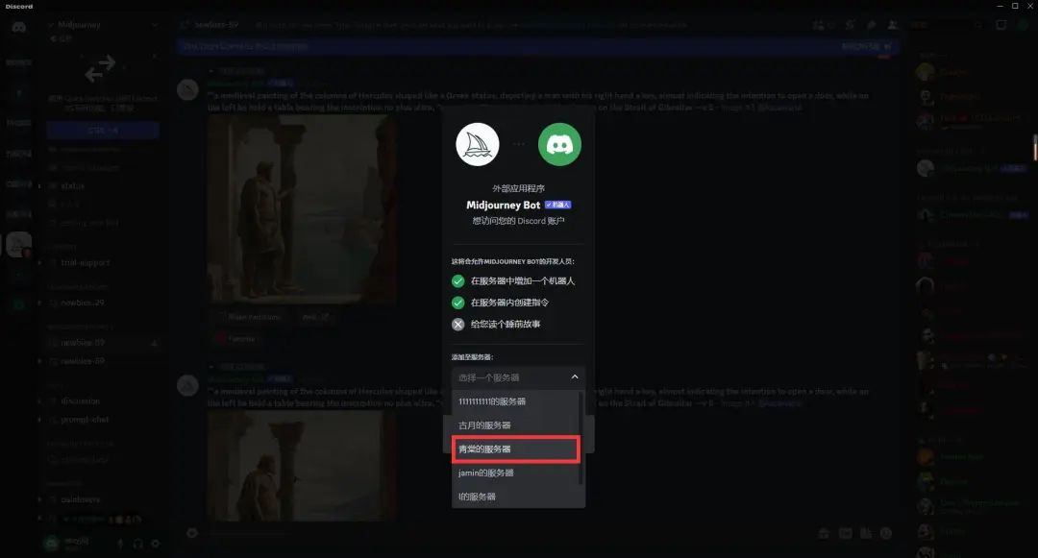Viewport: 1038px width, 558px height.
Task: Open the trial-support channel in background sidebar
Action: click(x=85, y=262)
